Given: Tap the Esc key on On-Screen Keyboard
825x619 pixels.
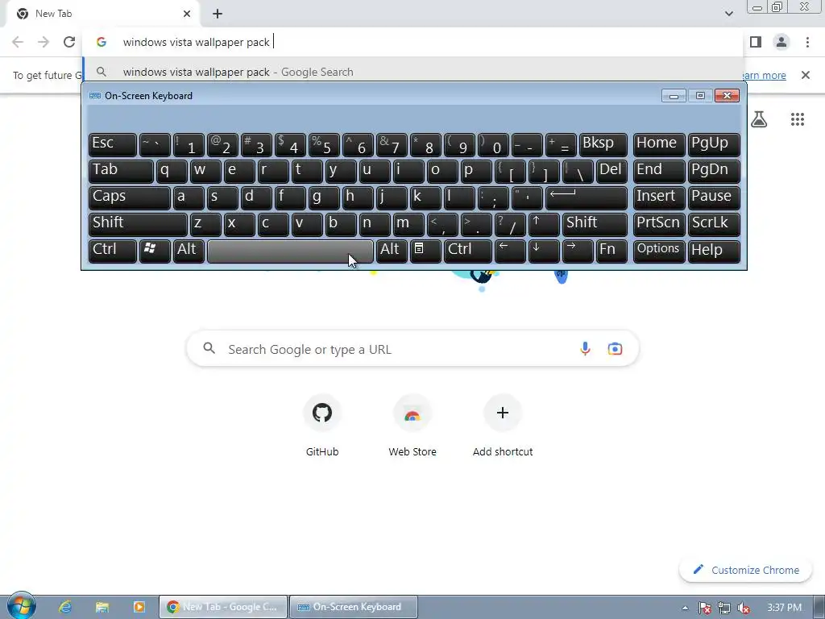Looking at the screenshot, I should pos(113,144).
